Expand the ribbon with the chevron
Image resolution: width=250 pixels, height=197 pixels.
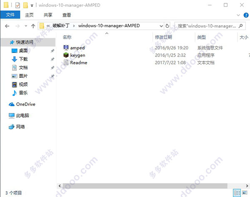pyautogui.click(x=238, y=15)
